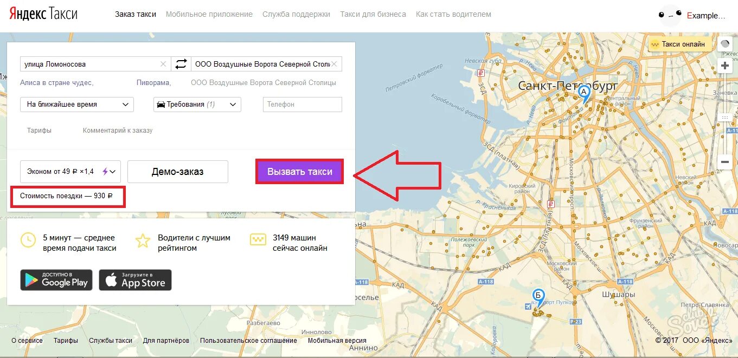Screen dimensions: 738x358
Task: Focus the Телефон input field
Action: (303, 105)
